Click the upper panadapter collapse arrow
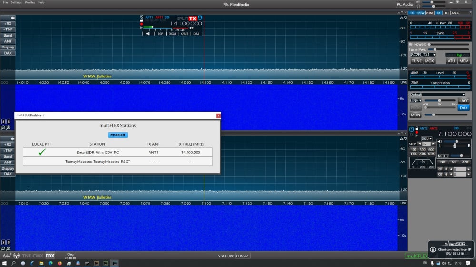This screenshot has height=267, width=476. [x=12, y=18]
